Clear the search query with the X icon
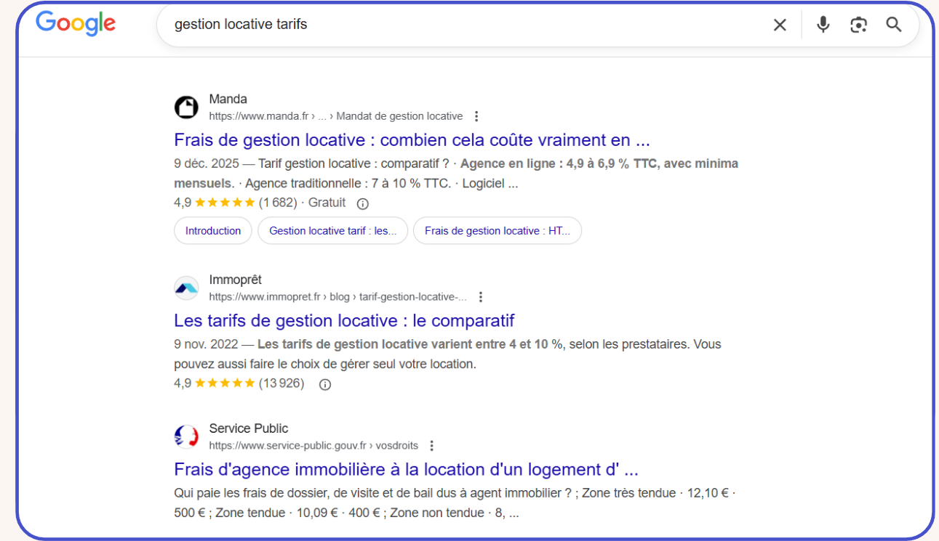The width and height of the screenshot is (939, 541). pyautogui.click(x=780, y=24)
